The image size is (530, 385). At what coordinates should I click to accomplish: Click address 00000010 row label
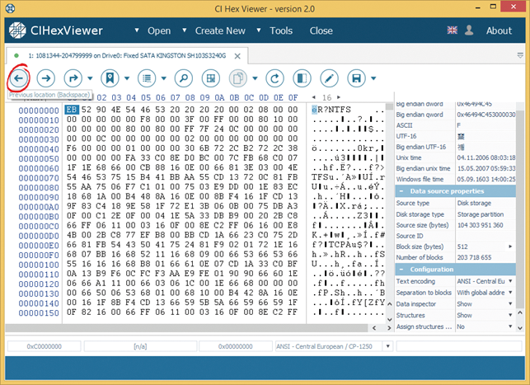pyautogui.click(x=39, y=120)
